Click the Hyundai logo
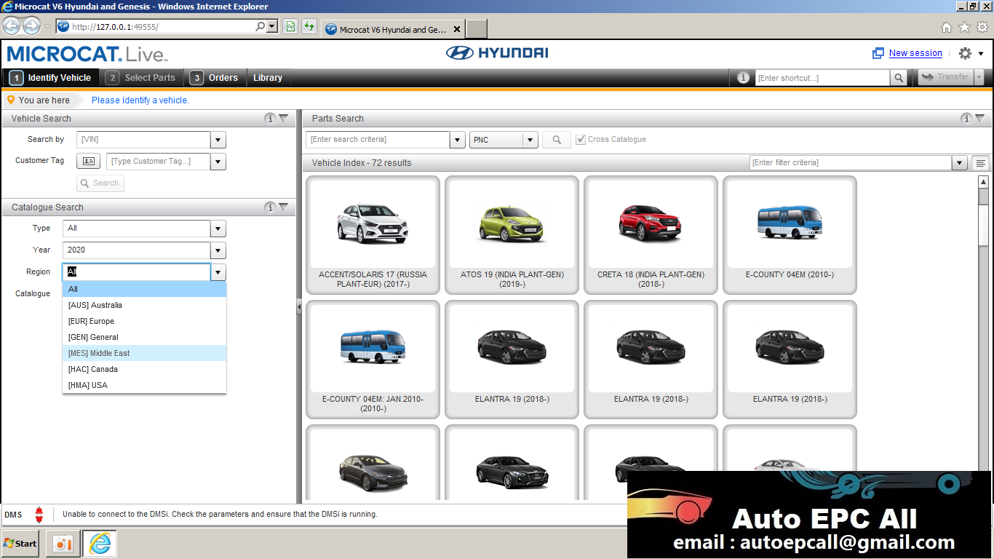This screenshot has width=994, height=559. tap(497, 53)
